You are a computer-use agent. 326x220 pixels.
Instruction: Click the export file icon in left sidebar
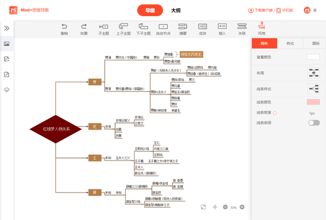click(x=7, y=59)
